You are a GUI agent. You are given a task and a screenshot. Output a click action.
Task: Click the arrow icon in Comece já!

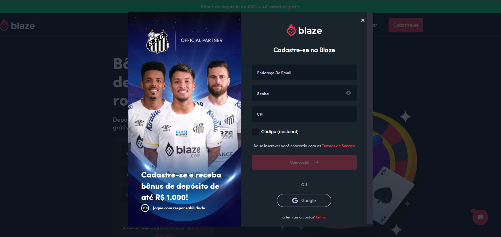316,162
